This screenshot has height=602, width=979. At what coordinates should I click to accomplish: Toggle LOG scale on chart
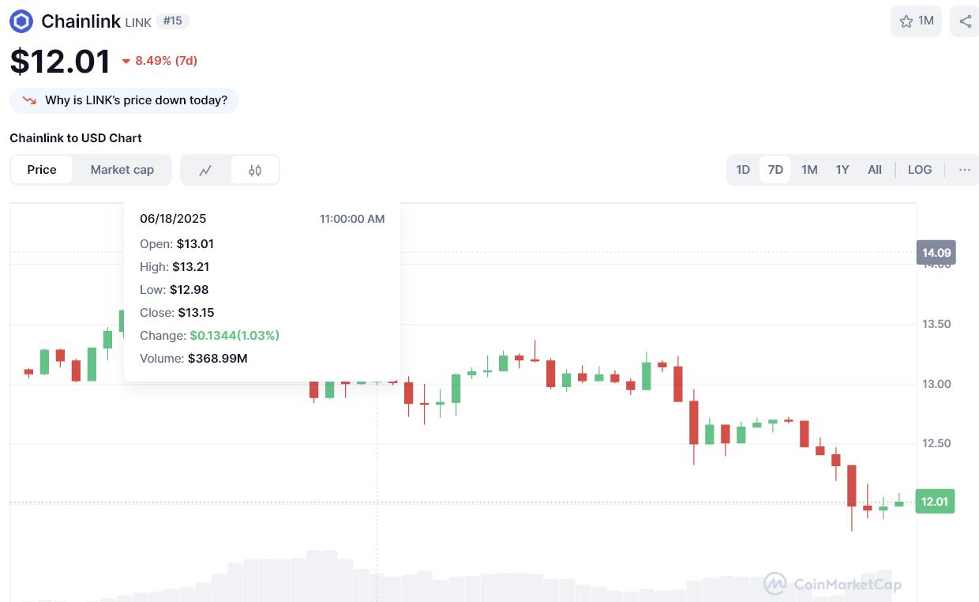coord(919,170)
